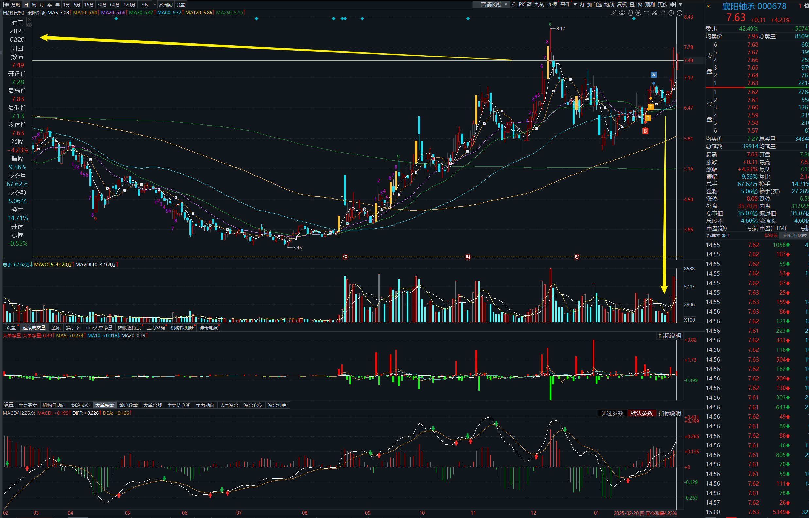
Task: Switch to the 周 weekly period tab
Action: click(x=34, y=4)
